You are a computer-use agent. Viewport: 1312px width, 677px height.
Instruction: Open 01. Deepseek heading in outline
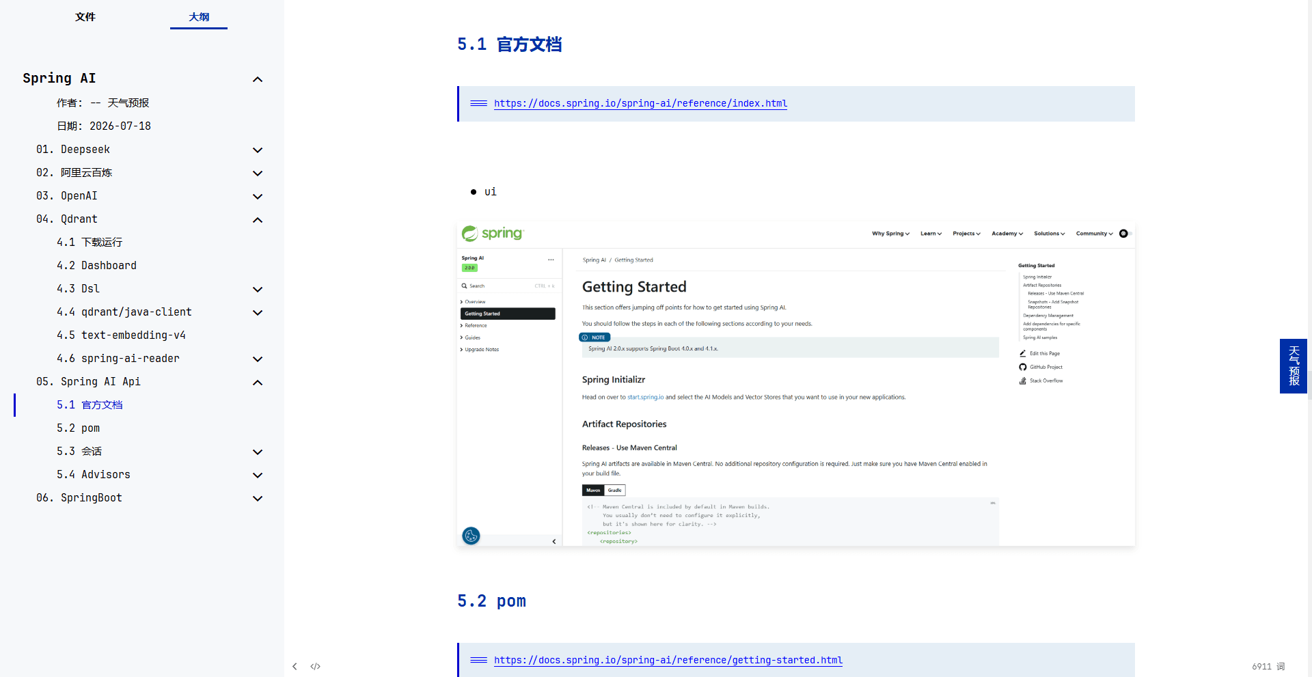tap(73, 150)
